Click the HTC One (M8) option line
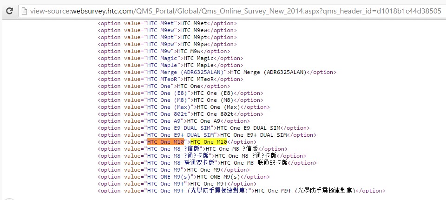The width and height of the screenshot is (446, 200). point(180,100)
